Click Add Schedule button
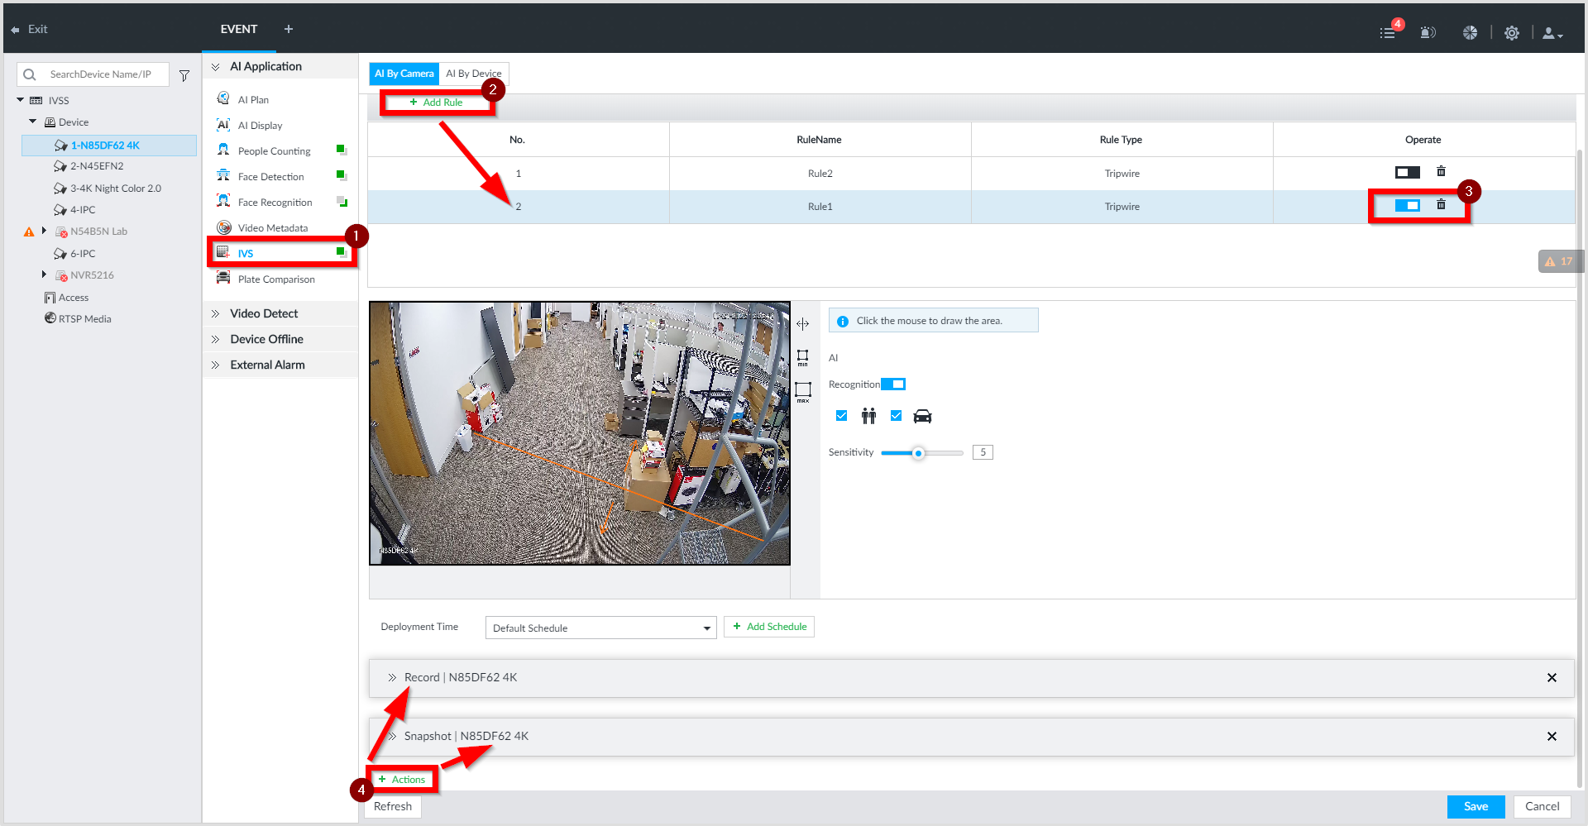 tap(769, 627)
